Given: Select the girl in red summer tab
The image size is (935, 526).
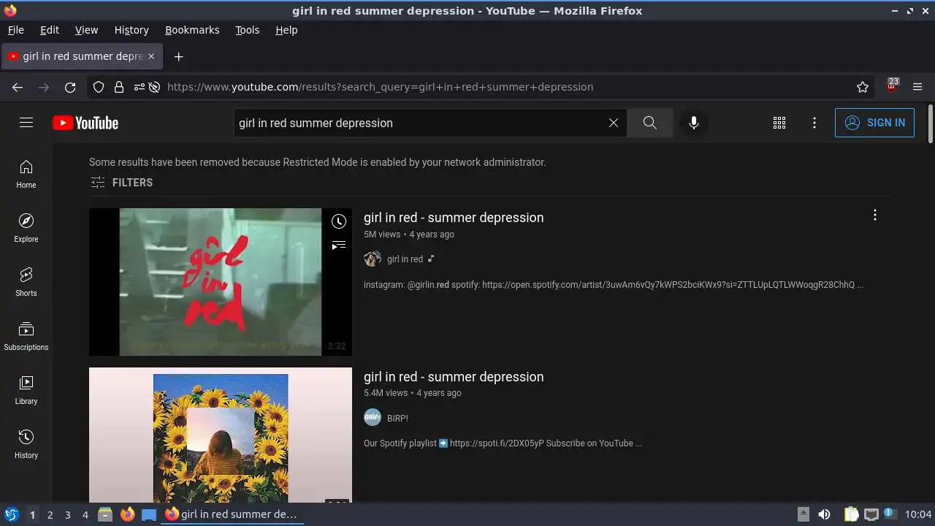Looking at the screenshot, I should [82, 56].
